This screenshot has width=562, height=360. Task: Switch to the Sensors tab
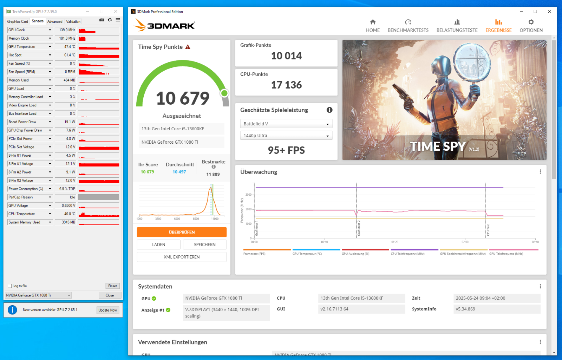click(38, 21)
